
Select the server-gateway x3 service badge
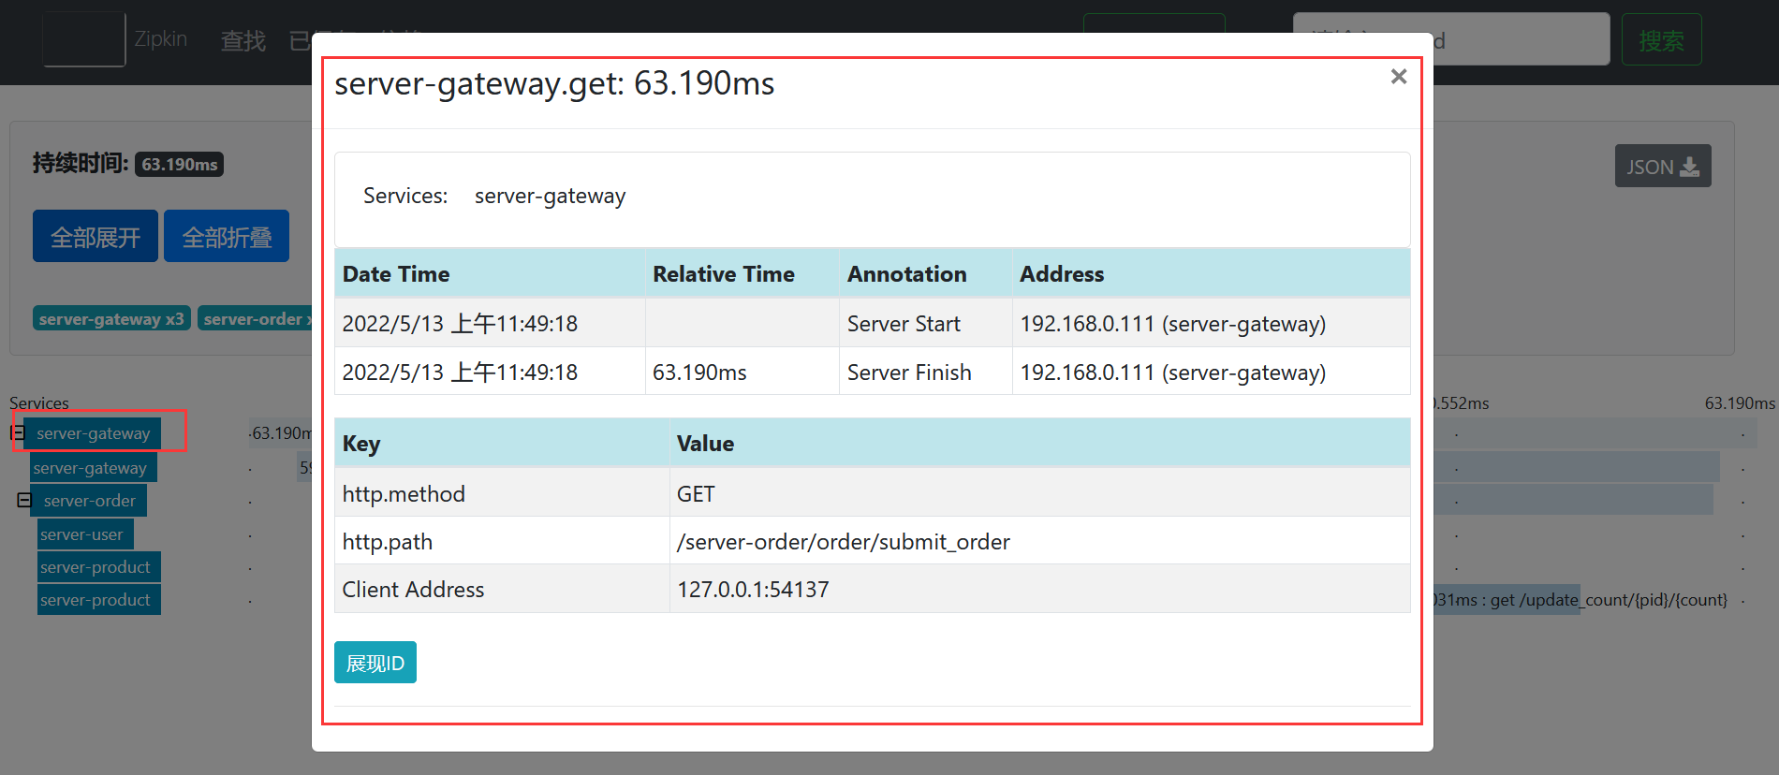pyautogui.click(x=111, y=319)
